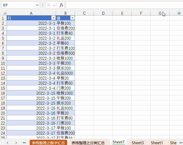This screenshot has height=145, width=183.
Task: Expand the Name Box dropdown arrow
Action: (37, 5)
